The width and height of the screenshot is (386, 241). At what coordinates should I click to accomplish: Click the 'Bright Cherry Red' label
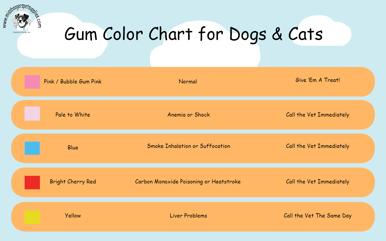point(73,182)
